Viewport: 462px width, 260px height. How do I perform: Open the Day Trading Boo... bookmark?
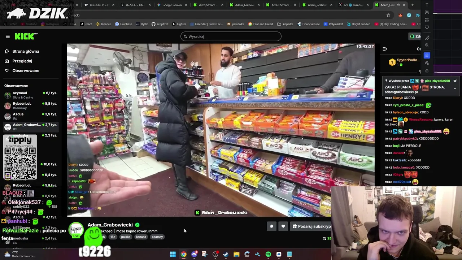391,24
